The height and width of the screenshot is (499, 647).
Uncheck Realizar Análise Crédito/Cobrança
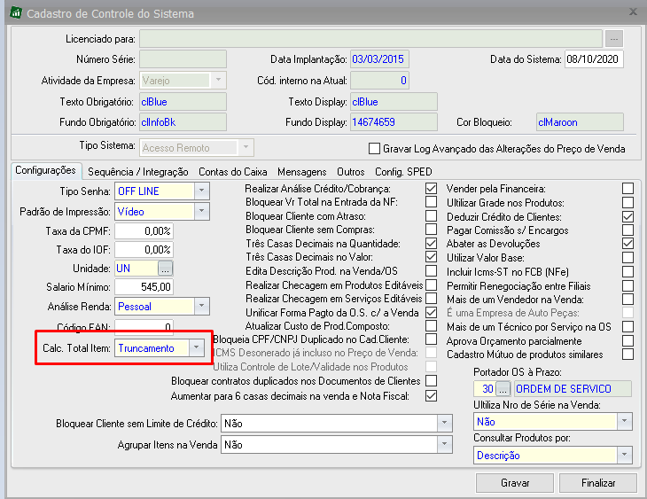click(x=432, y=189)
